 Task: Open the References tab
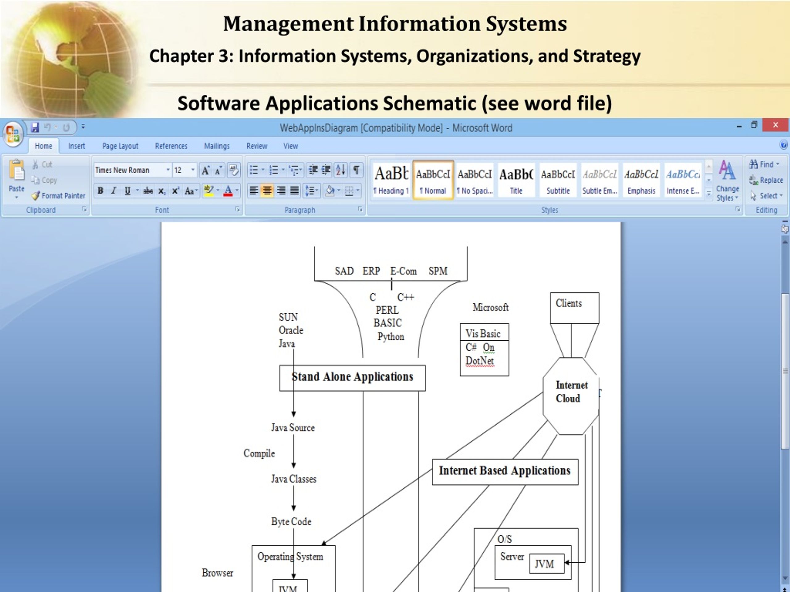click(171, 146)
